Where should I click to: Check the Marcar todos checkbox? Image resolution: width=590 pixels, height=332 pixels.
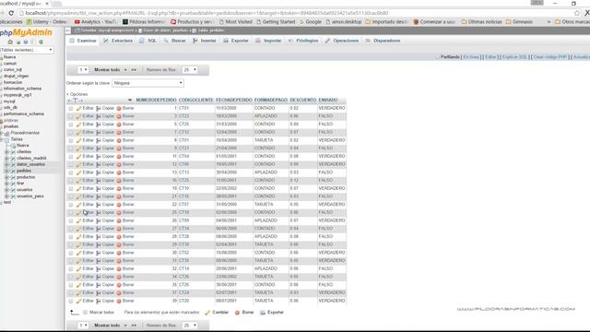86,313
